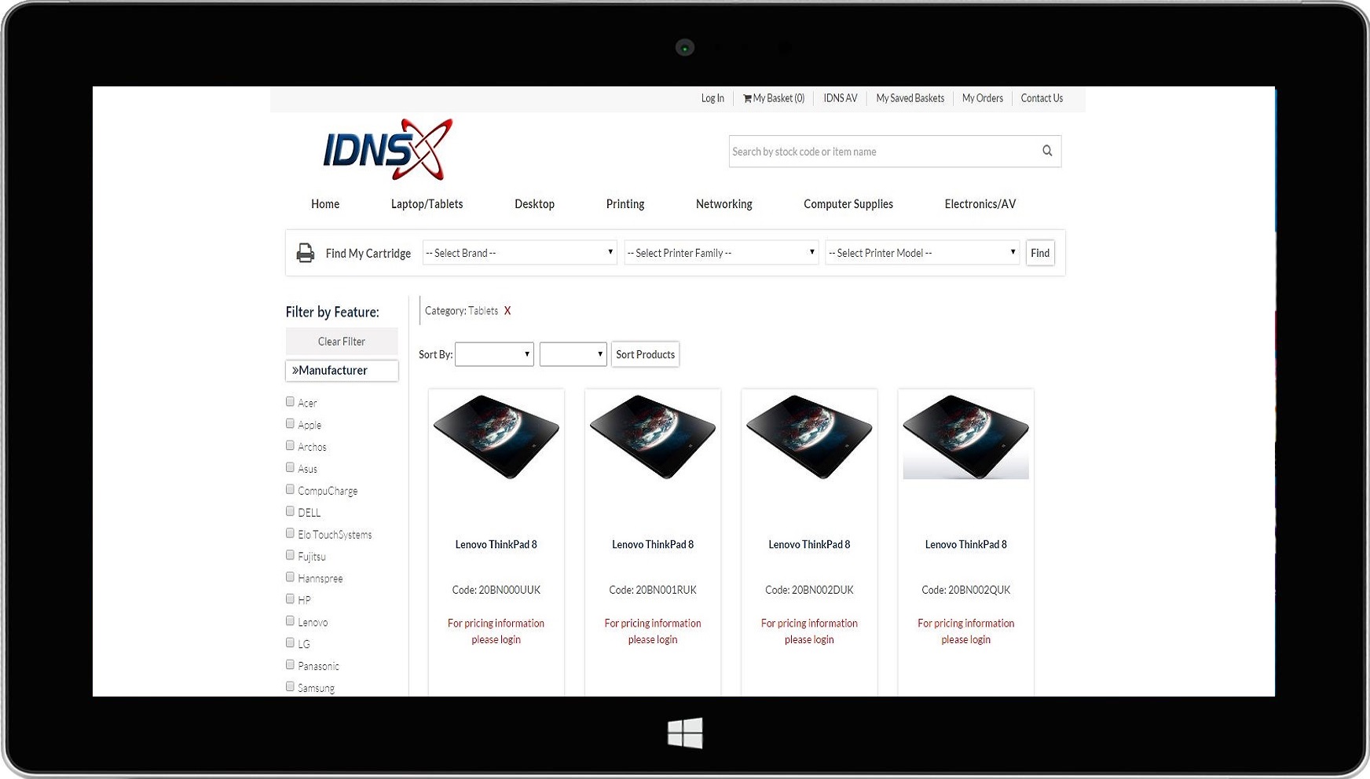Open the Networking menu item

(723, 204)
